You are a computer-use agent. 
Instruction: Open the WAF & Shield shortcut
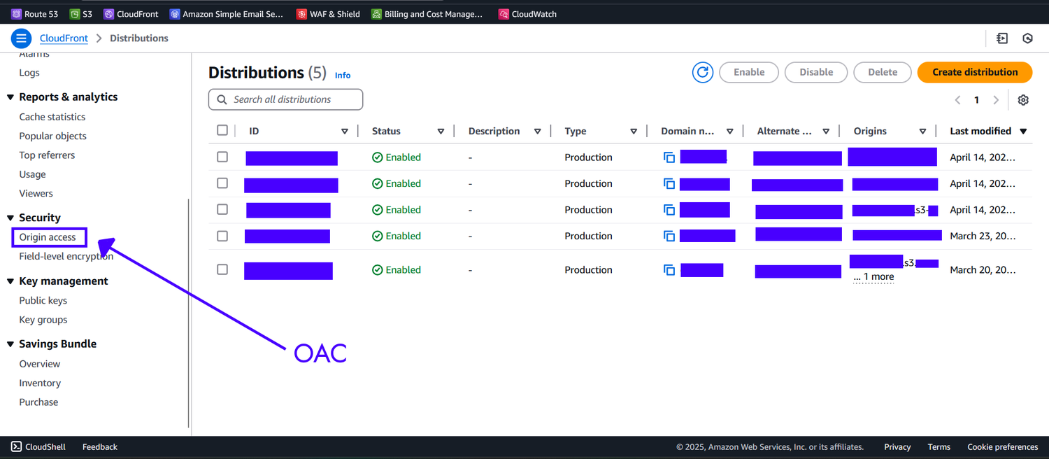pyautogui.click(x=328, y=14)
